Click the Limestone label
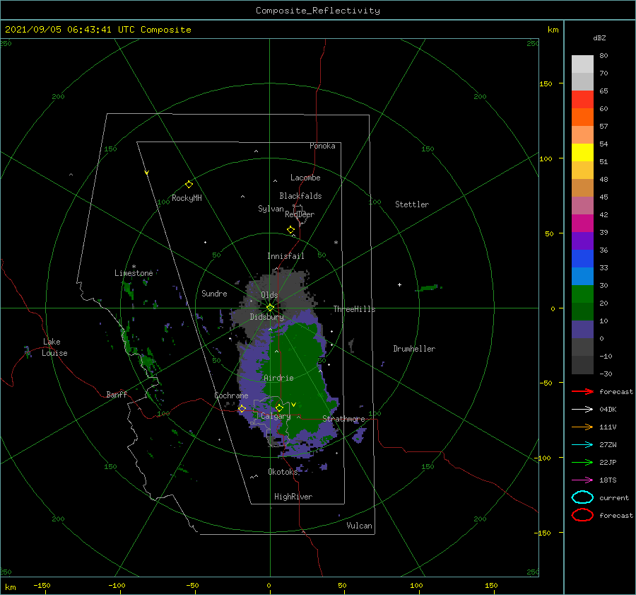The image size is (636, 595). tap(134, 273)
